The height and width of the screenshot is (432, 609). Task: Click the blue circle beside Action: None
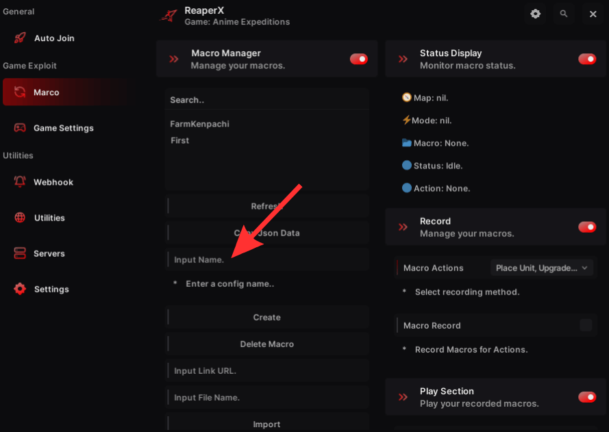tap(406, 188)
